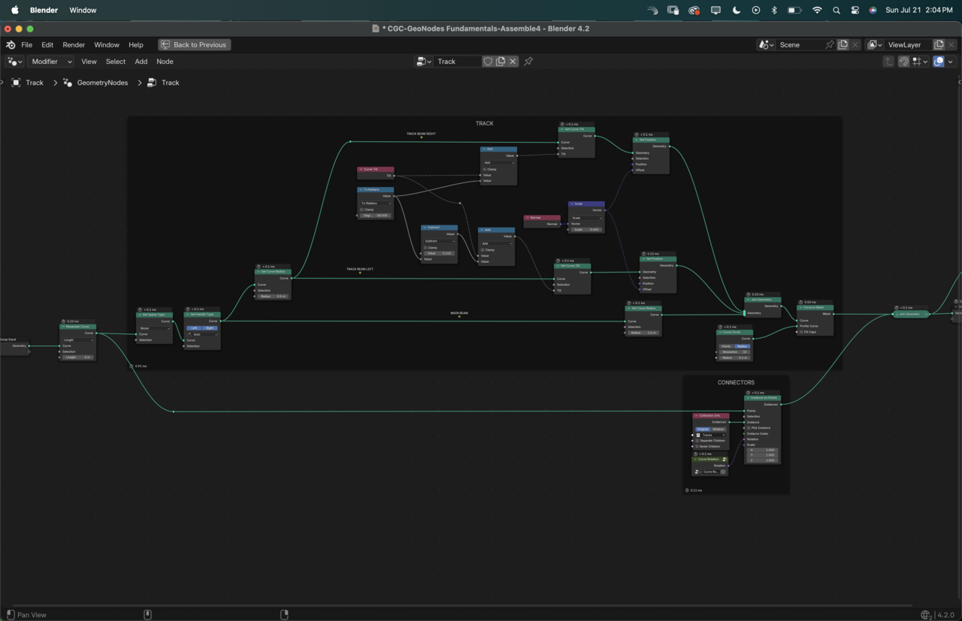
Task: Click the Back to Previous button
Action: pyautogui.click(x=194, y=45)
